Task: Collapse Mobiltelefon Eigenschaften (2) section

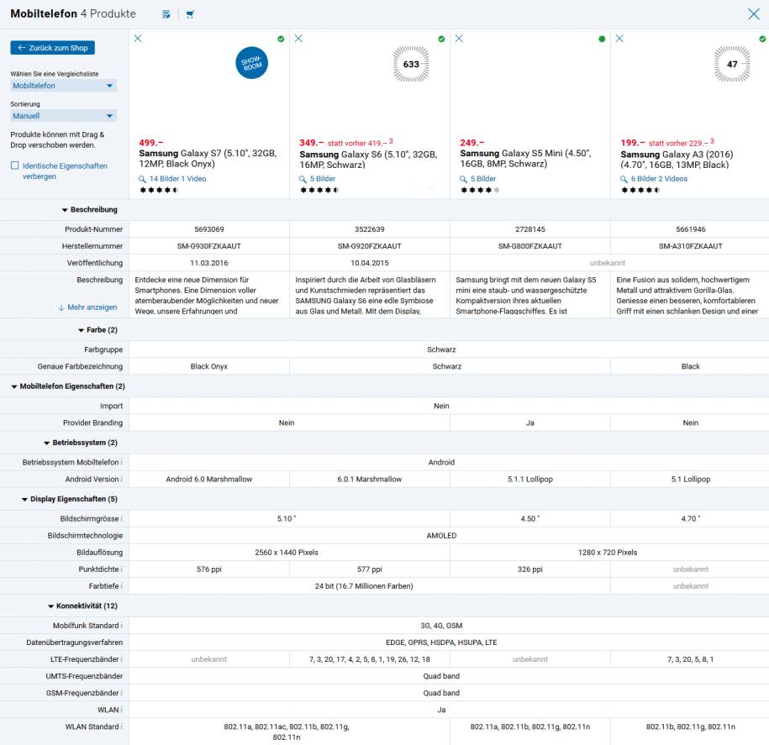Action: (x=68, y=386)
